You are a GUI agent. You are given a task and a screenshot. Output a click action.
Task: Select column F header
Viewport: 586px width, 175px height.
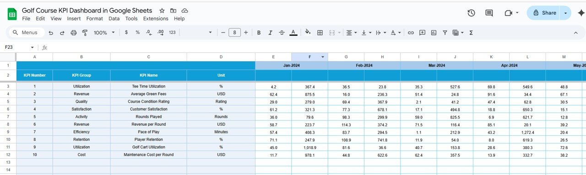(309, 57)
